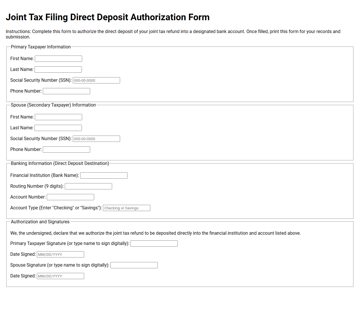The width and height of the screenshot is (360, 319).
Task: Click Financial Institution Bank Name field
Action: pos(104,175)
